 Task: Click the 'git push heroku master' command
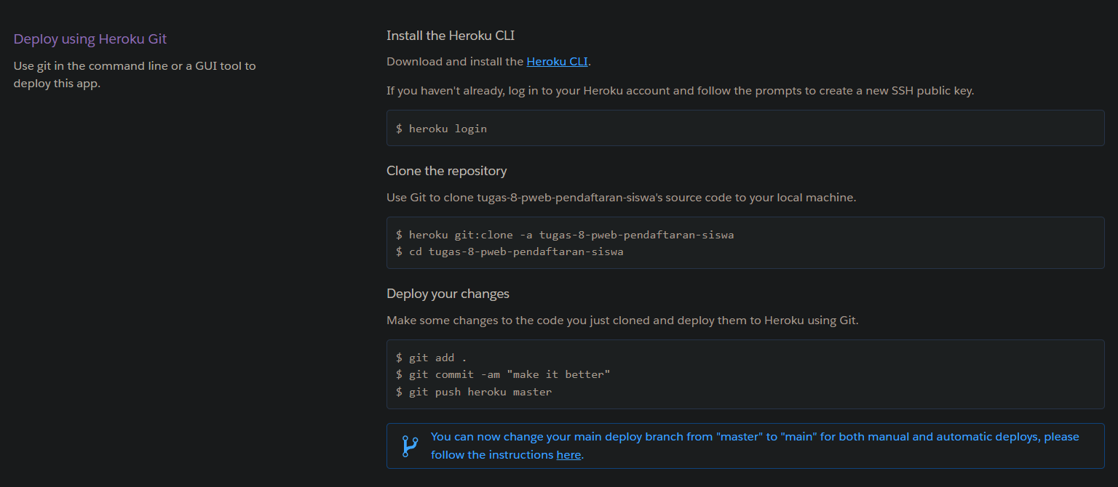click(474, 392)
